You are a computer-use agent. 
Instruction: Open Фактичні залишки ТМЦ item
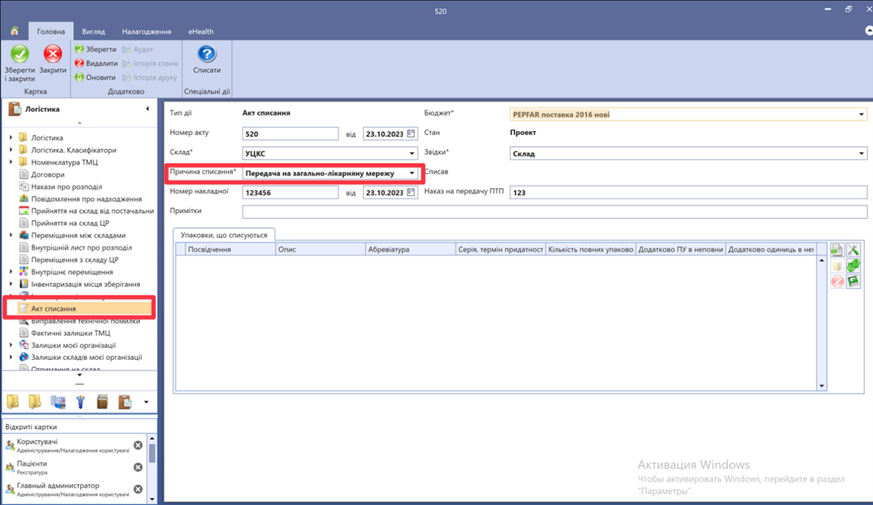click(71, 333)
